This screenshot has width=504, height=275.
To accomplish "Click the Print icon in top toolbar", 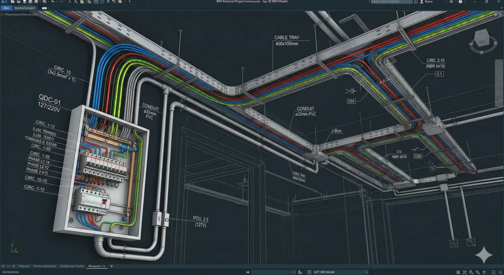I will pyautogui.click(x=31, y=2).
